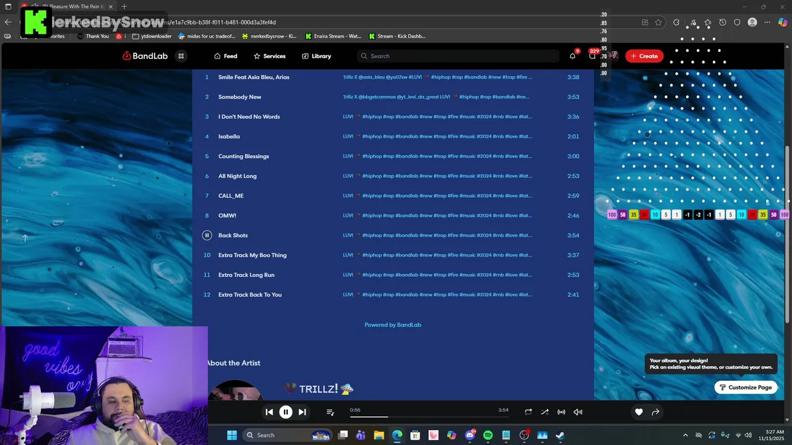The height and width of the screenshot is (445, 792).
Task: Click the red Create button
Action: tap(644, 56)
